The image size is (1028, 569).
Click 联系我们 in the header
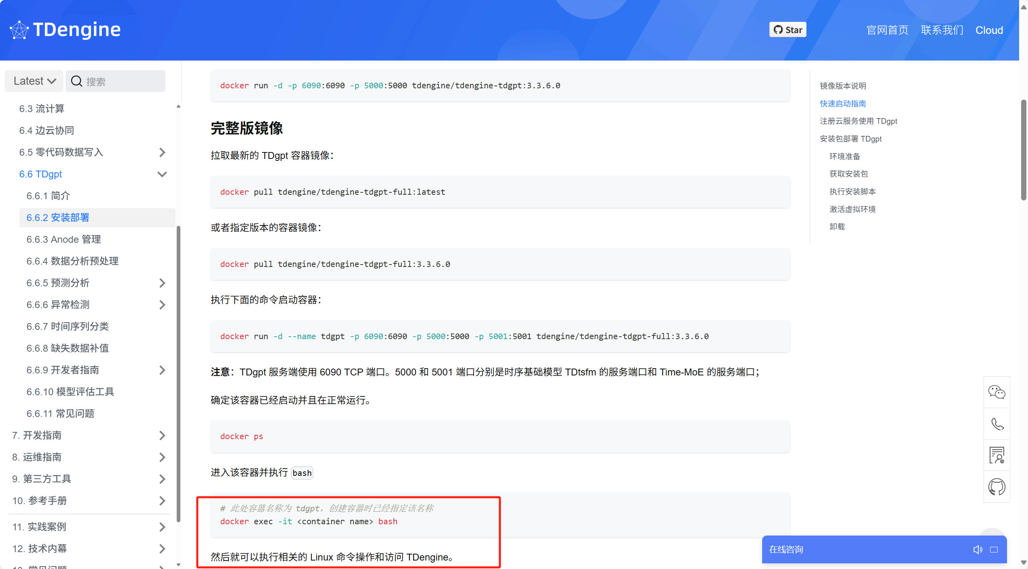942,30
